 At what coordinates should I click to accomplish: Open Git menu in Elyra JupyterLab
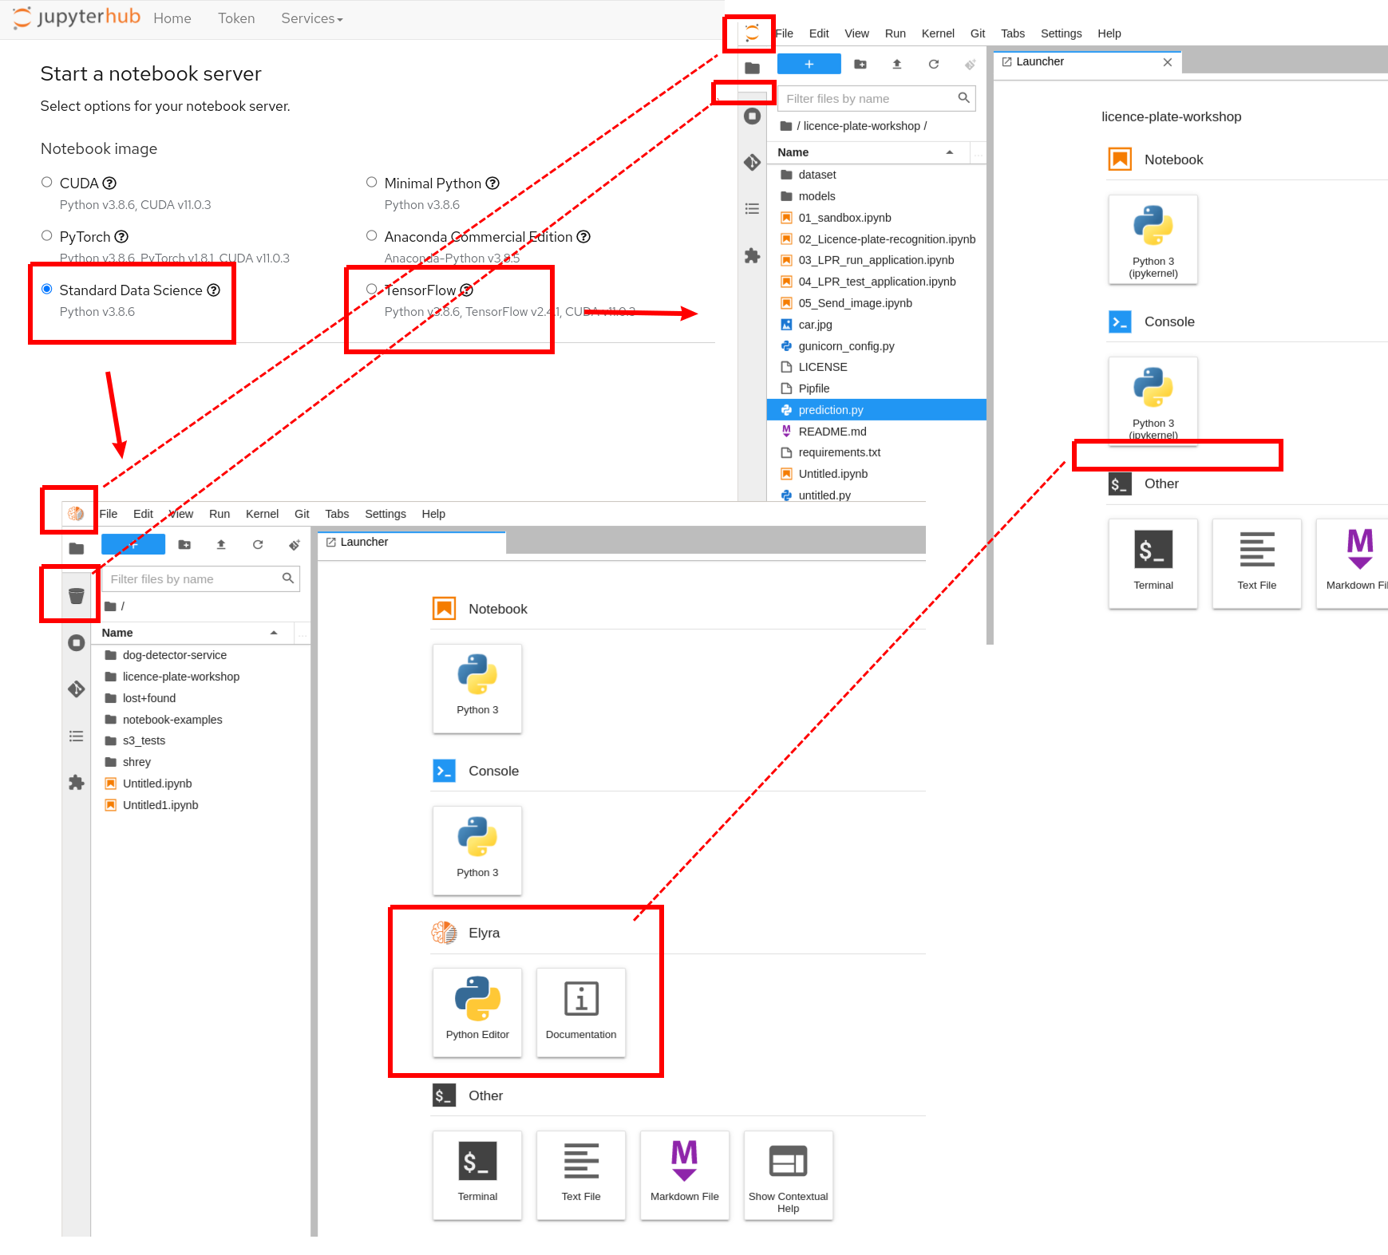[302, 514]
